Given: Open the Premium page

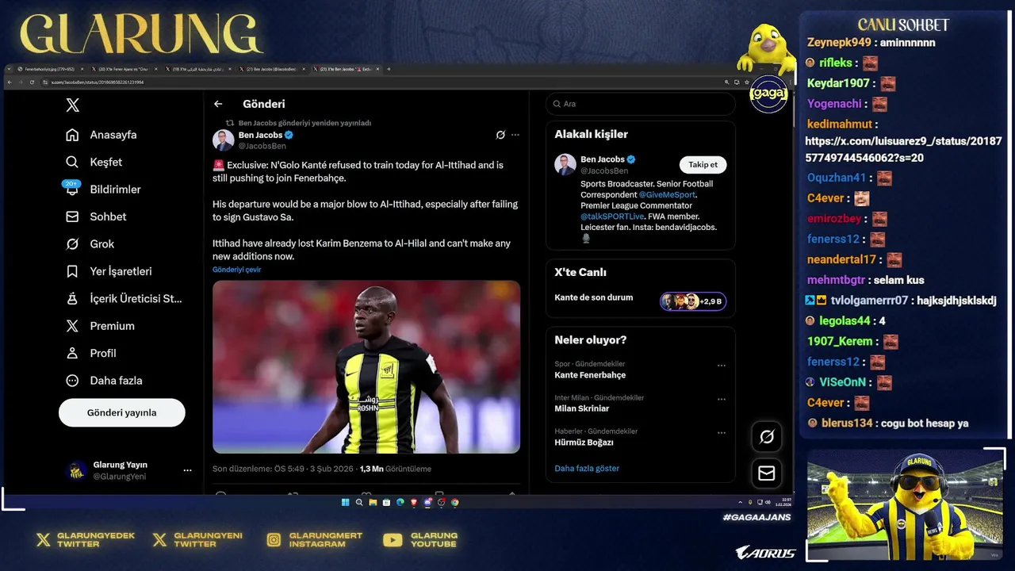Looking at the screenshot, I should coord(100,326).
